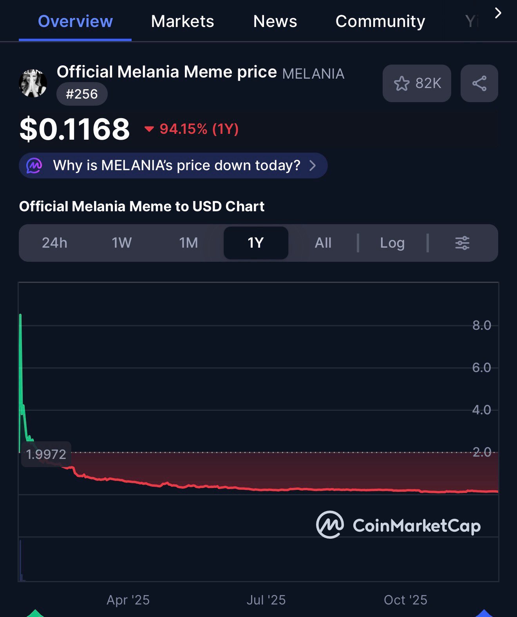Tap the #256 rank badge
The height and width of the screenshot is (617, 517).
point(82,94)
